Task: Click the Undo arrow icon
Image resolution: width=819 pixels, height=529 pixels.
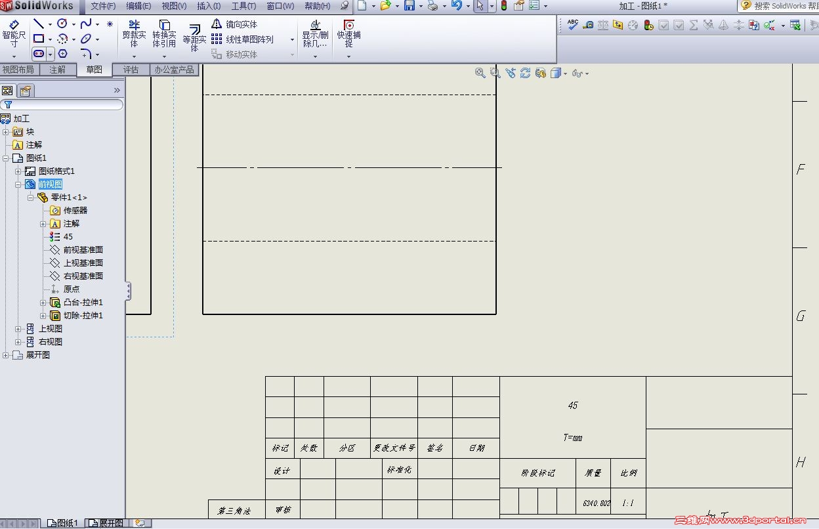Action: click(x=456, y=6)
